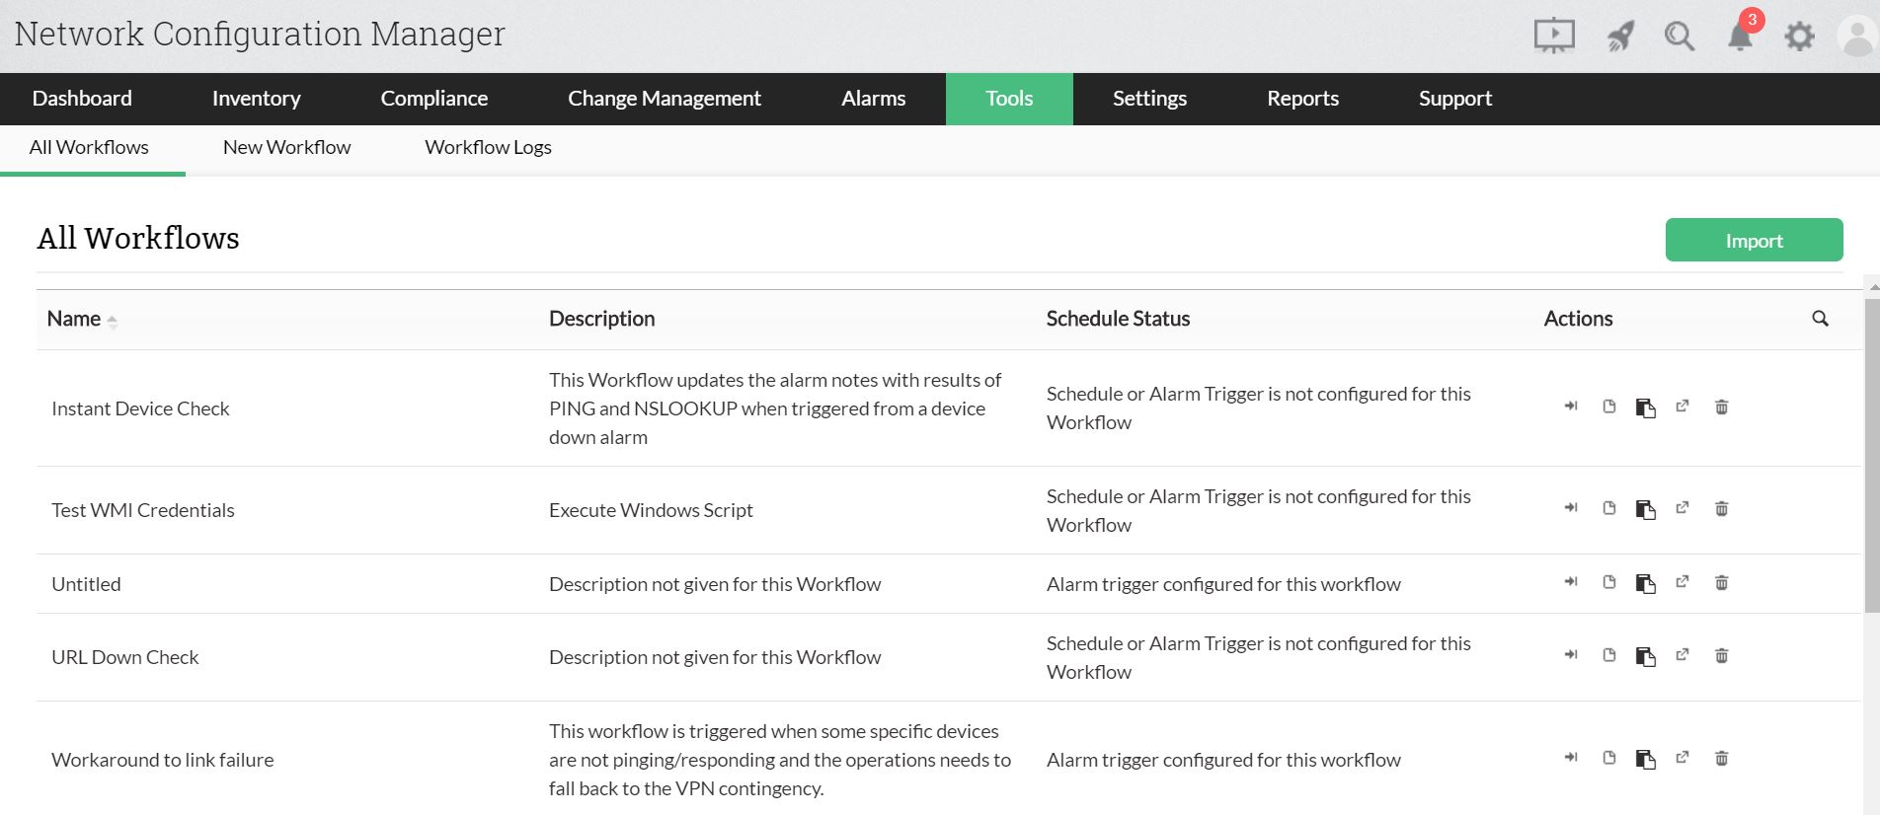The width and height of the screenshot is (1880, 815).
Task: Click the video demo icon in top bar
Action: coord(1554,35)
